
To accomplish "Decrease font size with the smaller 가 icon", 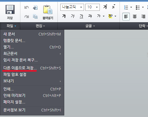I will coord(113,6).
